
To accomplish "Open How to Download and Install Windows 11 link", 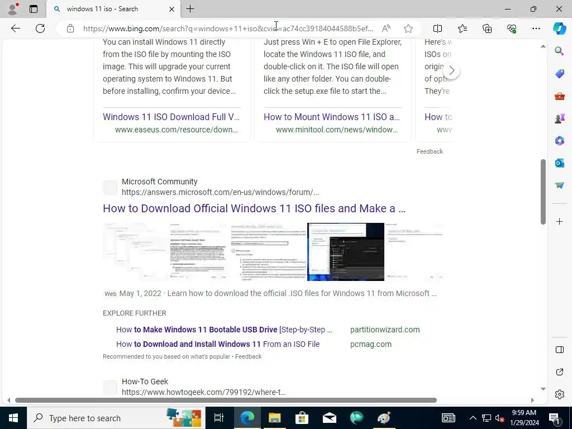I will point(218,344).
